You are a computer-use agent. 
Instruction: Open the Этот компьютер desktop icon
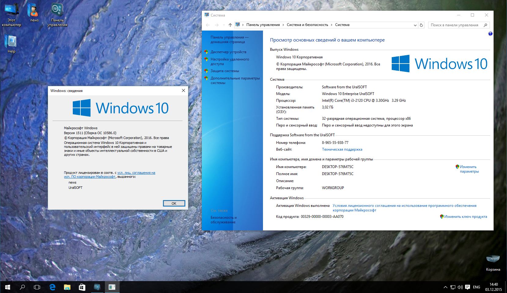click(x=12, y=15)
